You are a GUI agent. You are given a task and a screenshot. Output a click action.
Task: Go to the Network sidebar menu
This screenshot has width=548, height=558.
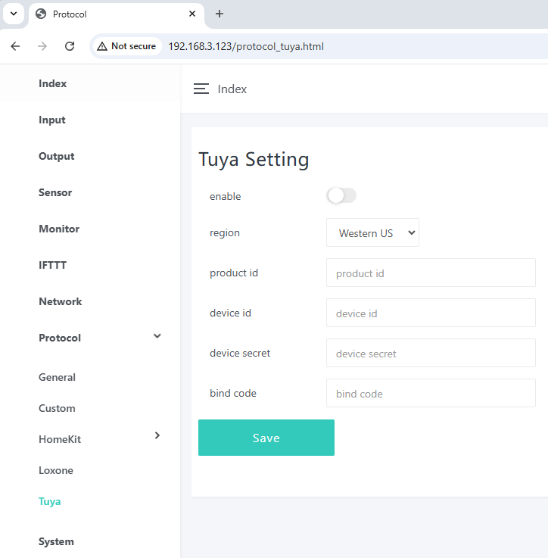60,301
